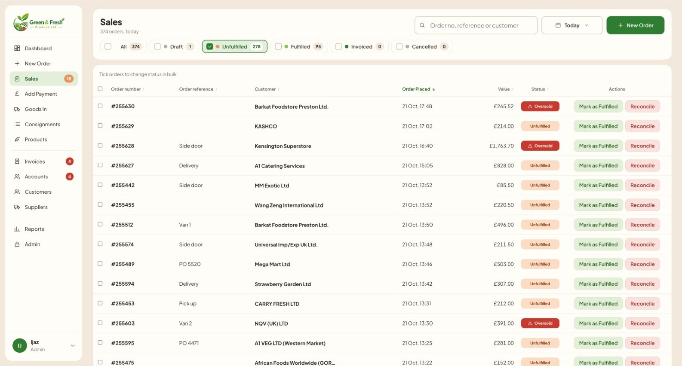
Task: Reconcile the Kensington Superstore order
Action: coord(642,146)
